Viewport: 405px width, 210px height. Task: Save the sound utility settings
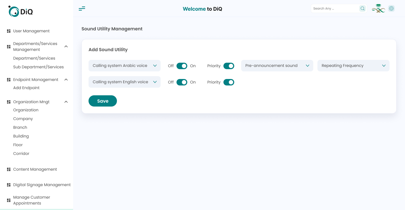[103, 101]
